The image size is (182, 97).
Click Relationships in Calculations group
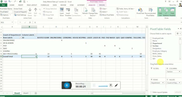point(123,15)
